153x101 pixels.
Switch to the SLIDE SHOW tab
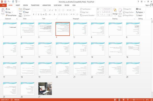click(58, 5)
